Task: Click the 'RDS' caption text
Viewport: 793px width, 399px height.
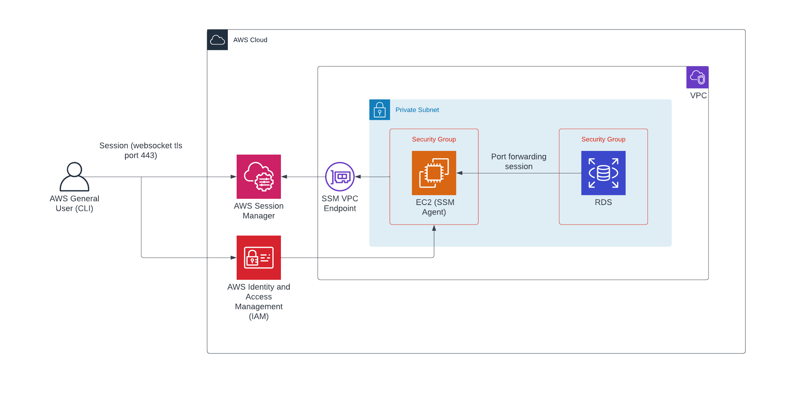Action: (x=604, y=202)
